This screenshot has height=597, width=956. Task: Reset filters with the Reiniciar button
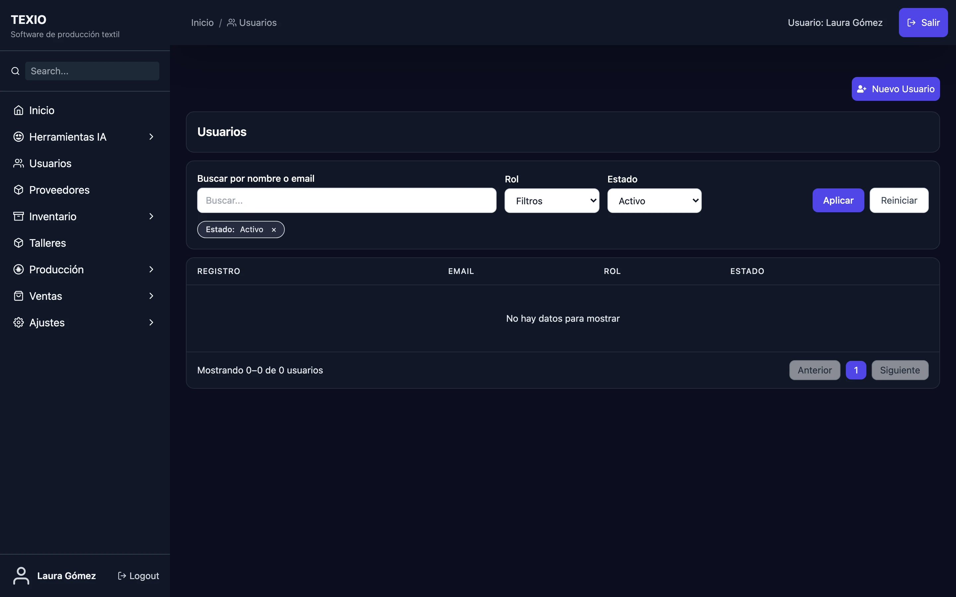point(899,200)
